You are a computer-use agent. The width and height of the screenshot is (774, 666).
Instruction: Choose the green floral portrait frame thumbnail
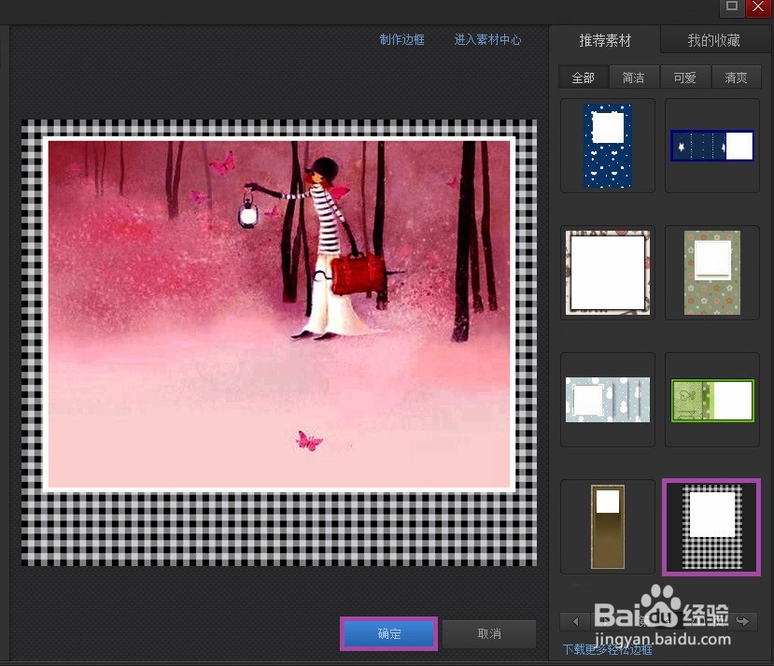click(711, 273)
